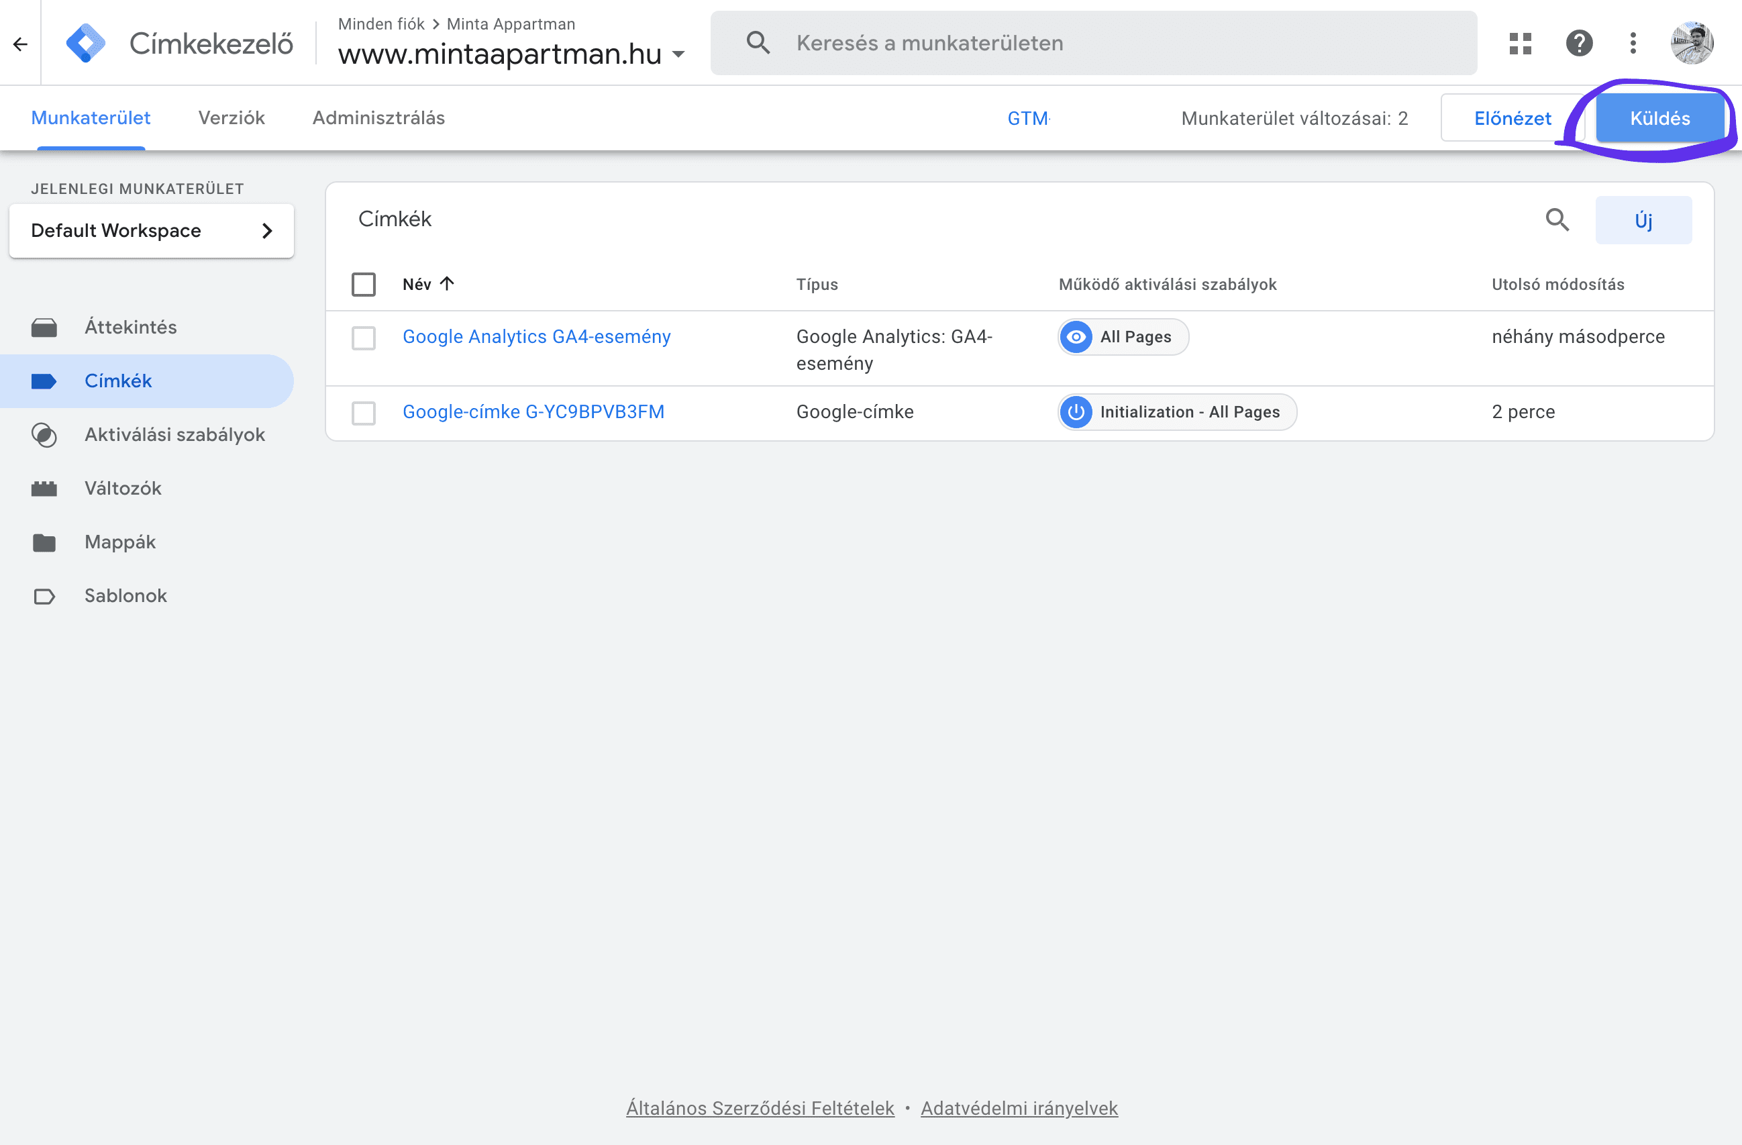
Task: Click the Minta Appartman breadcrumb
Action: pos(511,23)
